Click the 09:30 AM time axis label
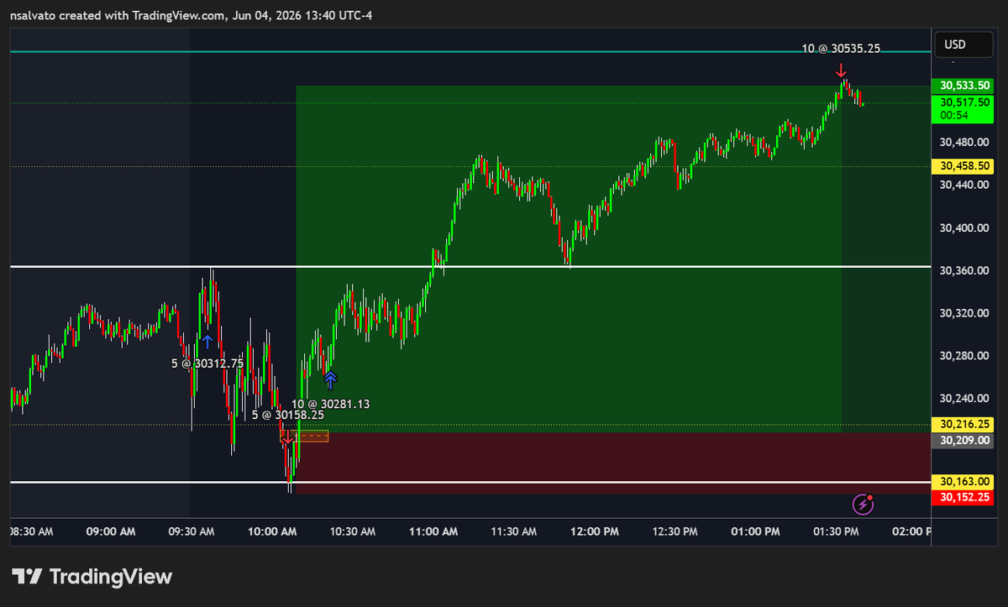Viewport: 1008px width, 607px height. [x=192, y=531]
